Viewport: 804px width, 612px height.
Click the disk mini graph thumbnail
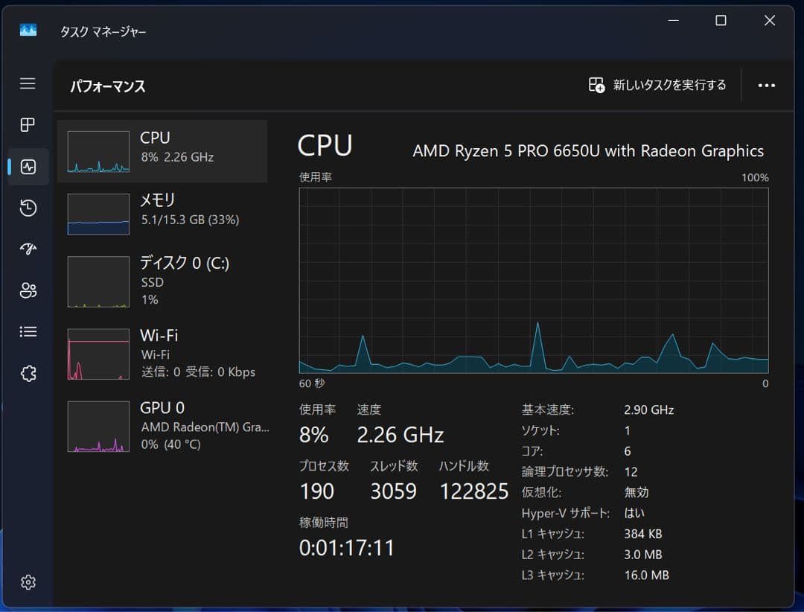(98, 281)
